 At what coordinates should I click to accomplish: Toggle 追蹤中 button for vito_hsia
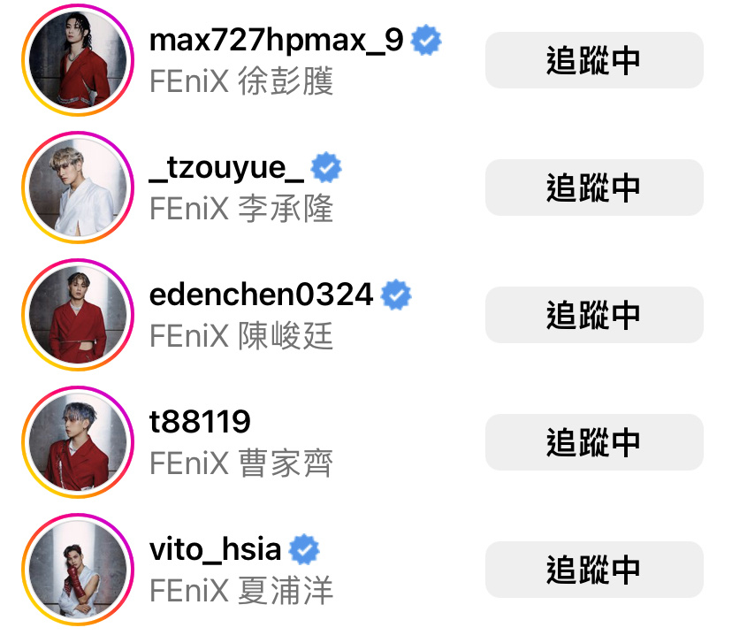point(594,570)
